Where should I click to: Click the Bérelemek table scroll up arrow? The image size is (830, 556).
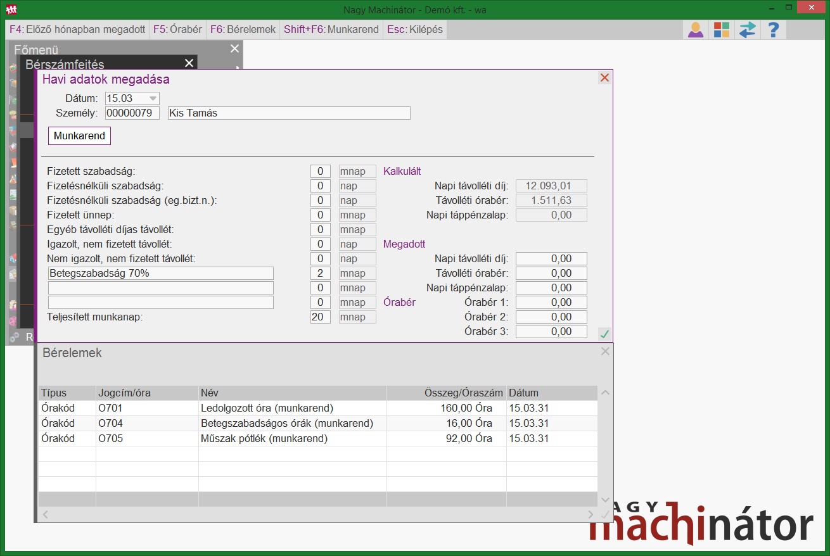click(605, 393)
